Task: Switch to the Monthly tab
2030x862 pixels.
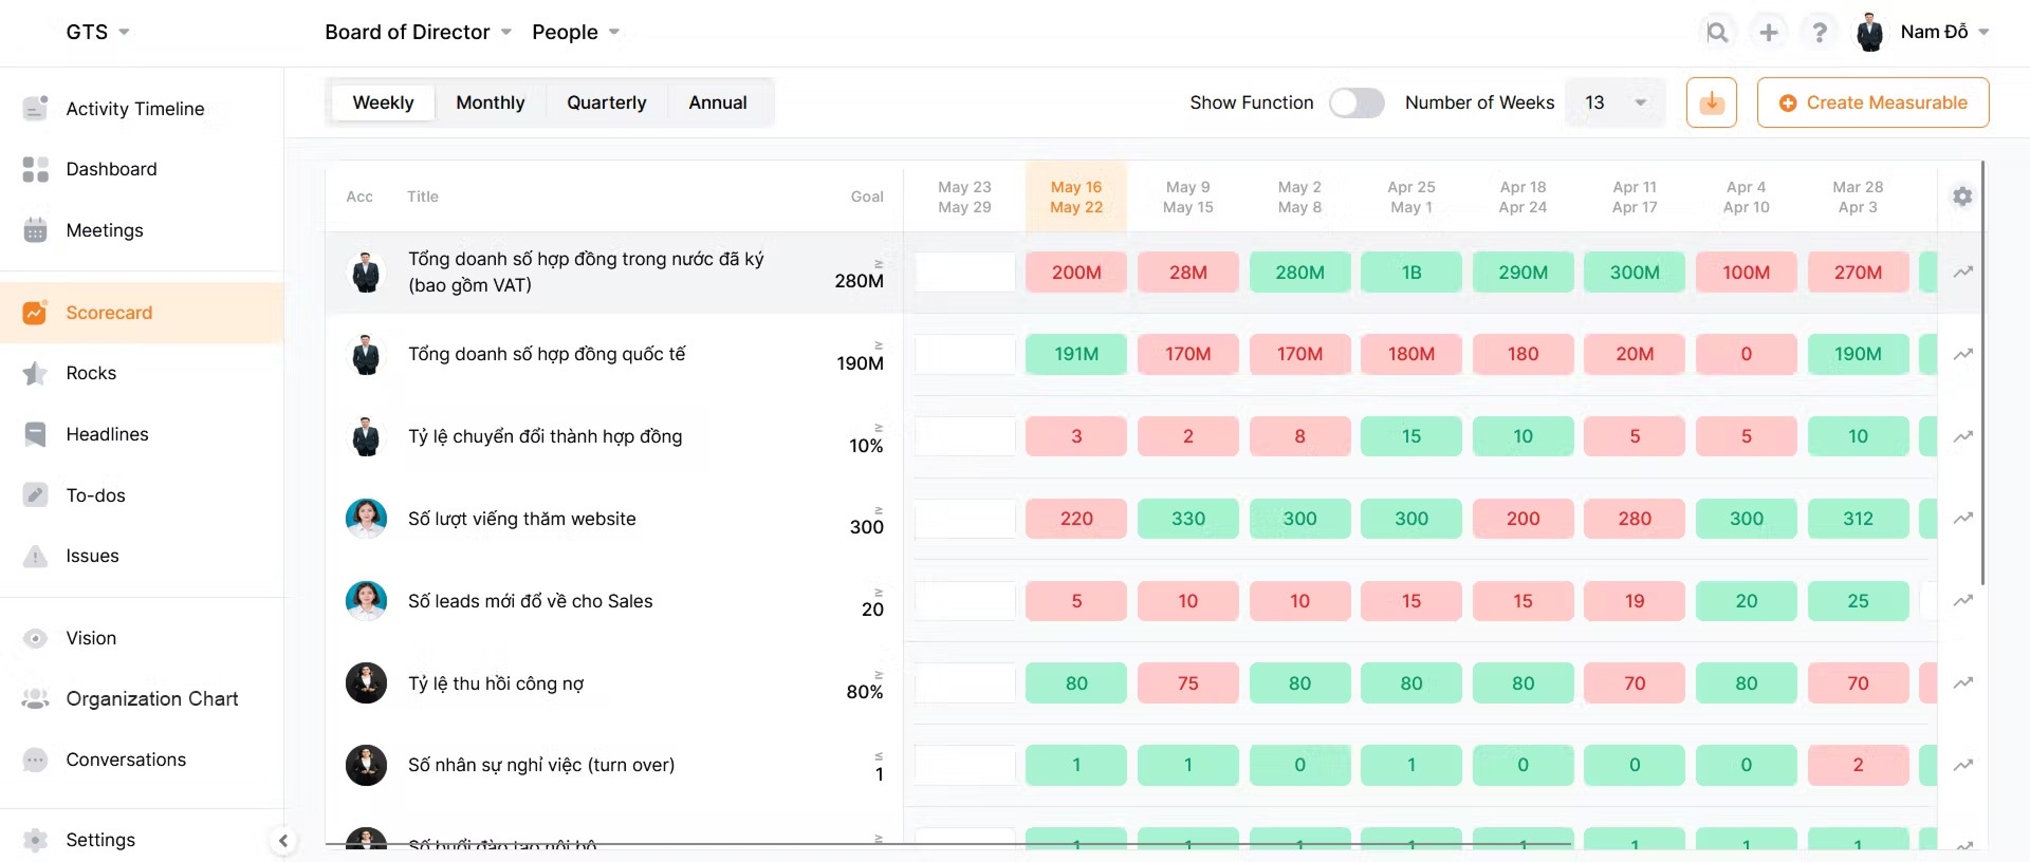Action: [x=490, y=102]
